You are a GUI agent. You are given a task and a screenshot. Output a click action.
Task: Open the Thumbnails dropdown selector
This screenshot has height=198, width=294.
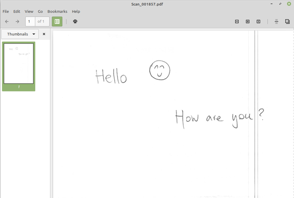coord(20,34)
